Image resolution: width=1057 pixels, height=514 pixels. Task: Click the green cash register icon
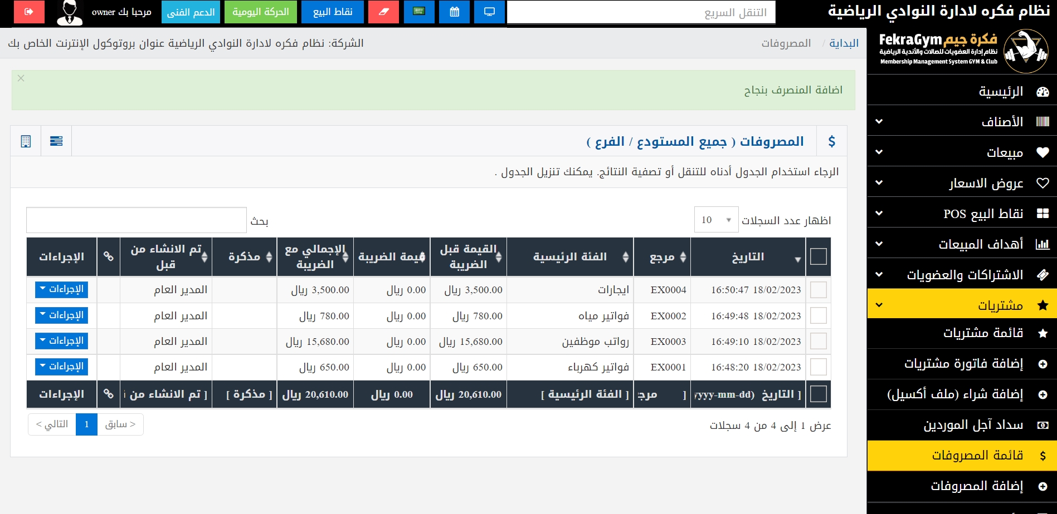click(419, 12)
